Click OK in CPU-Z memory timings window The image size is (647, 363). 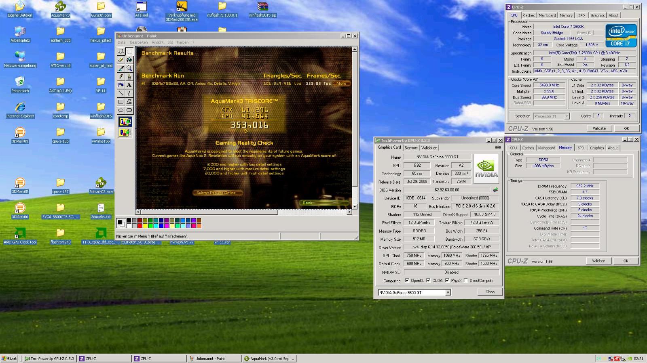(626, 261)
